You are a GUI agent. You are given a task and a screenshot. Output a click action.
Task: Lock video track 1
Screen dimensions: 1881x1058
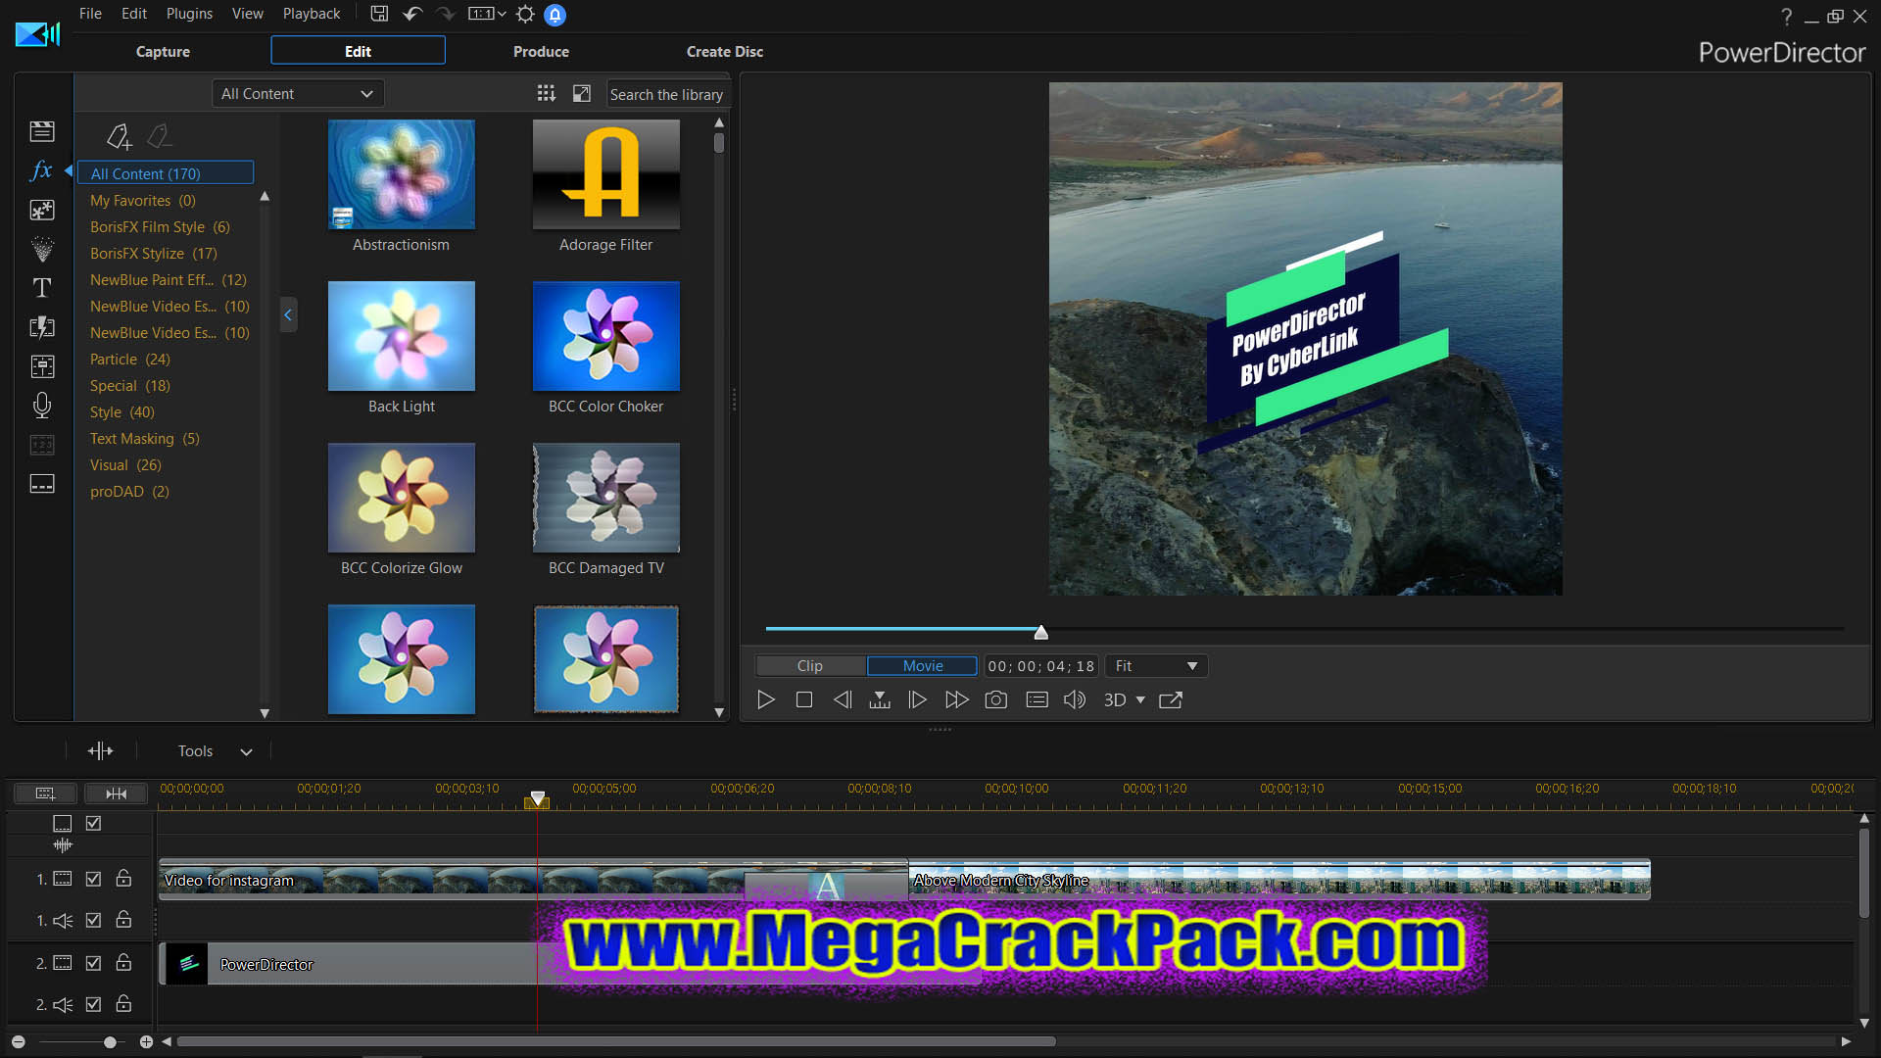click(x=123, y=878)
